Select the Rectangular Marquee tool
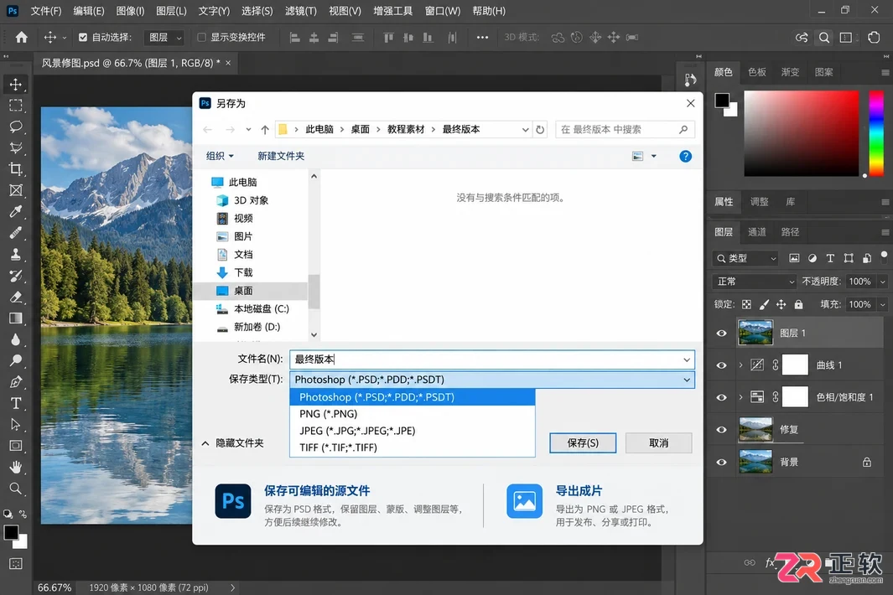The image size is (893, 595). pos(15,106)
